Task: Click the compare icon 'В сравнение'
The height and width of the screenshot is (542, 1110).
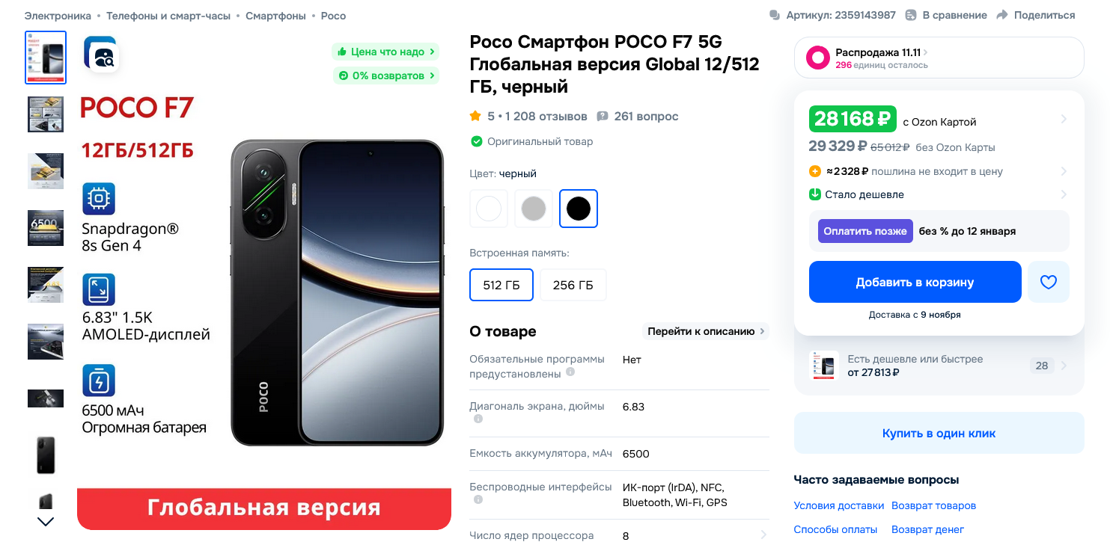Action: 911,15
